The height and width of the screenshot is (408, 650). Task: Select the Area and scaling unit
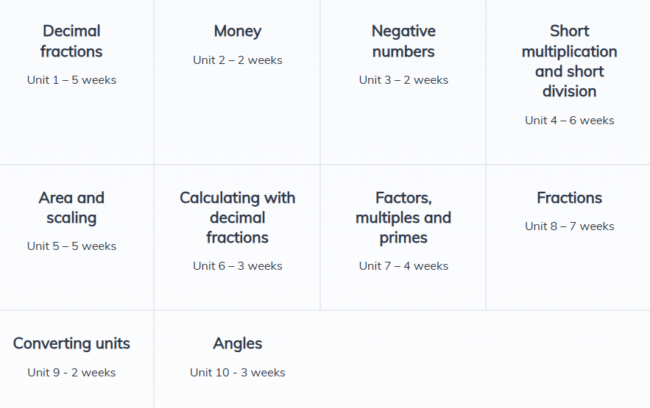pyautogui.click(x=71, y=207)
